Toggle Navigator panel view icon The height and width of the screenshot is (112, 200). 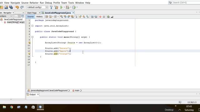[x=22, y=16]
